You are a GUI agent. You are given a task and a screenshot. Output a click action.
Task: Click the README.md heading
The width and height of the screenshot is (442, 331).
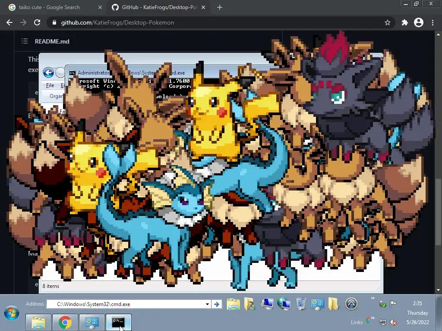click(x=52, y=41)
